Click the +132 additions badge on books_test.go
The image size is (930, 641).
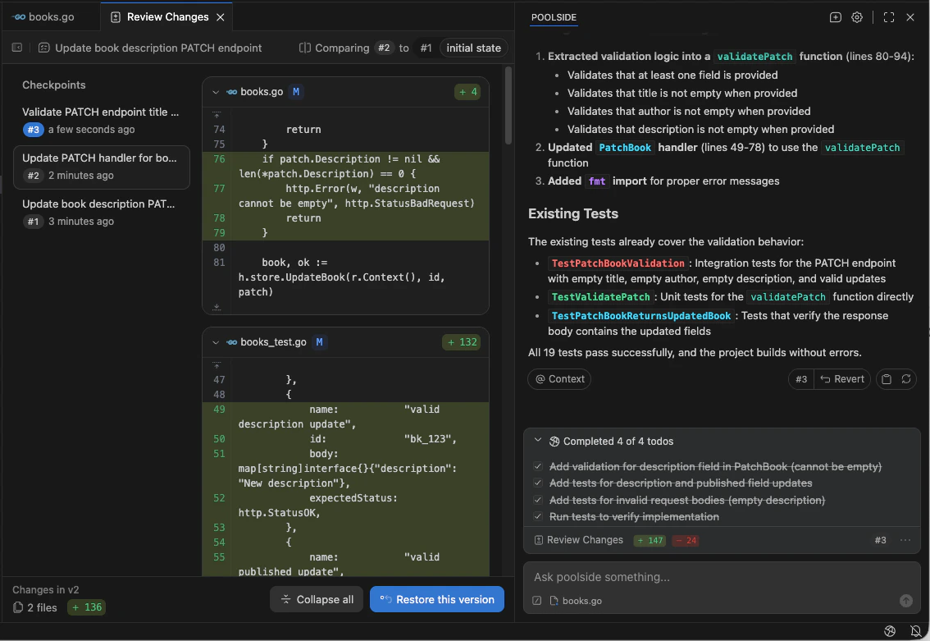click(x=462, y=342)
